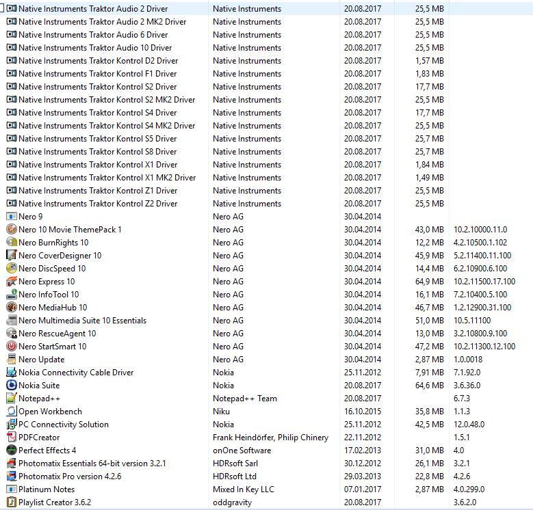
Task: Click version 10.2.11500.17.100
Action: (484, 282)
